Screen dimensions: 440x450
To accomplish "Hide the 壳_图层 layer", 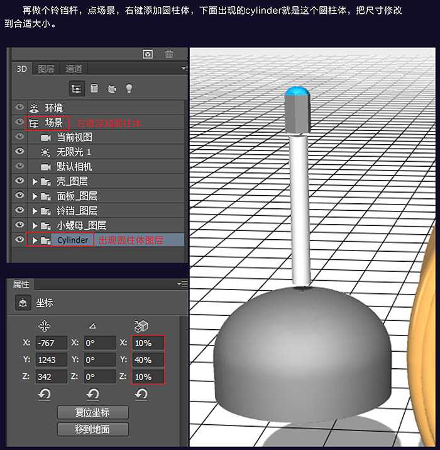I will 19,181.
